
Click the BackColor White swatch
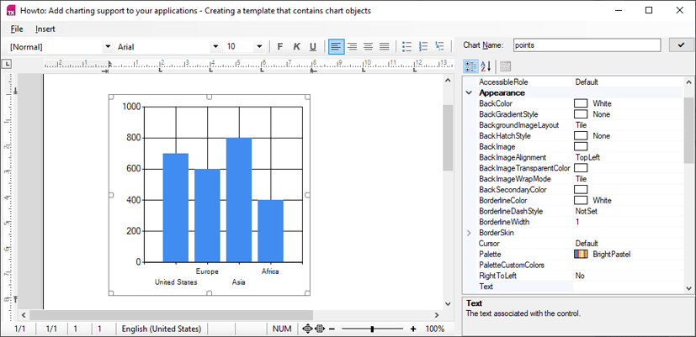click(581, 103)
